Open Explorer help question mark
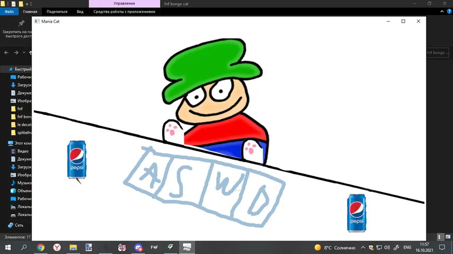Viewport: 453px width, 254px height. (x=449, y=12)
